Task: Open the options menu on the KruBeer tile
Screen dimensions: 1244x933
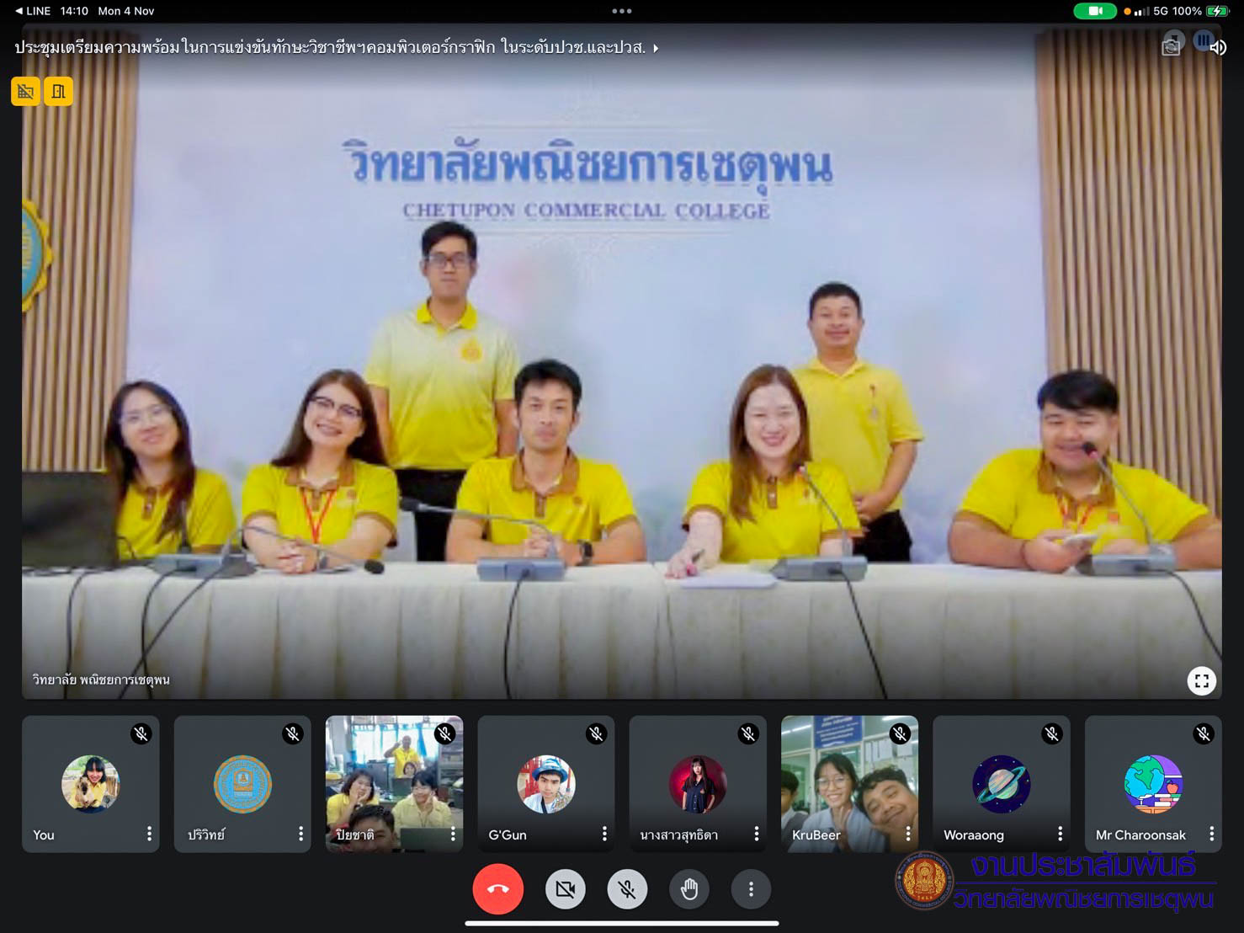Action: point(907,834)
